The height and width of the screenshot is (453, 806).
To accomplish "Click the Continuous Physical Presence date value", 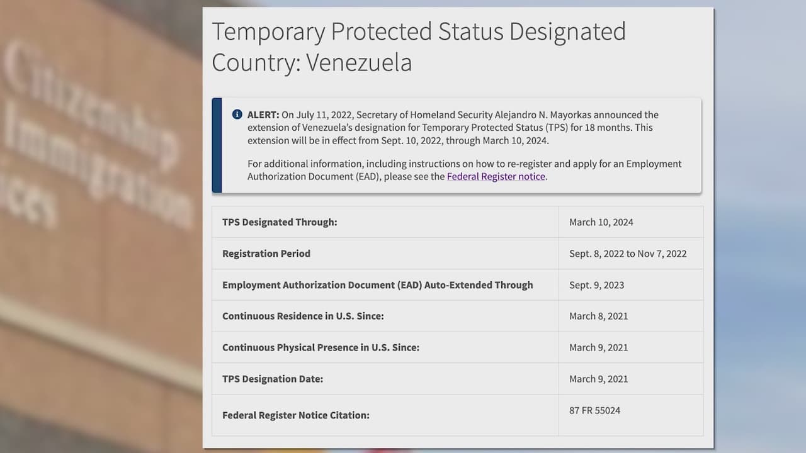I will (x=598, y=347).
